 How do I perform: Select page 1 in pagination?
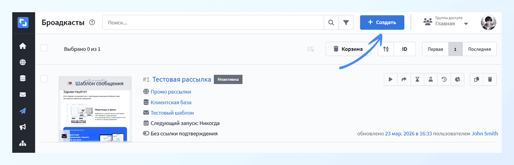coord(455,49)
